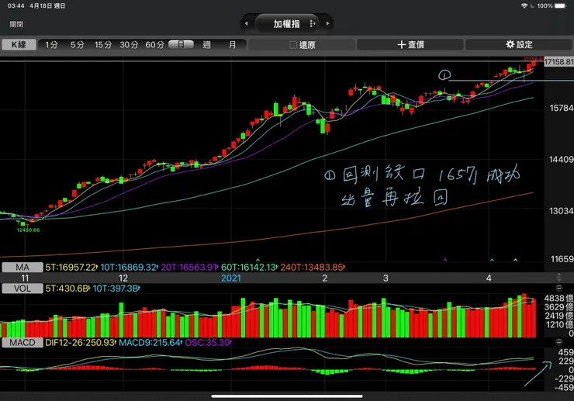Select the 240T:13483.85 moving average value
This screenshot has width=574, height=401.
click(313, 268)
